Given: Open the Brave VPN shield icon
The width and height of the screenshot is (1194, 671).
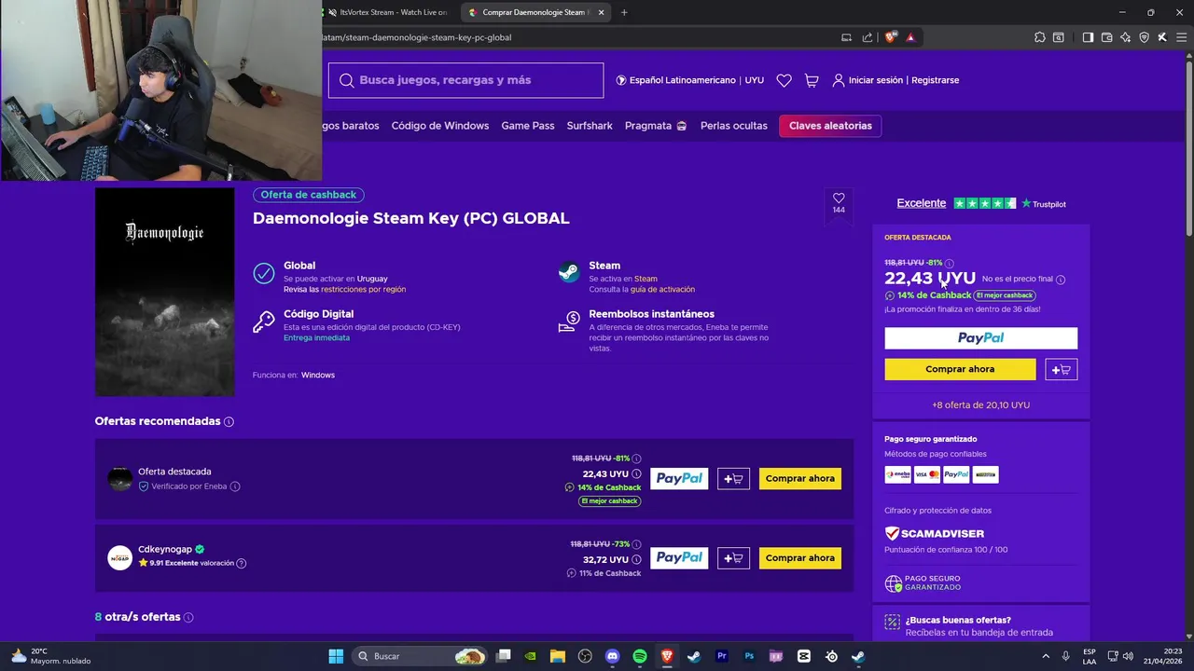Looking at the screenshot, I should click(x=1144, y=37).
